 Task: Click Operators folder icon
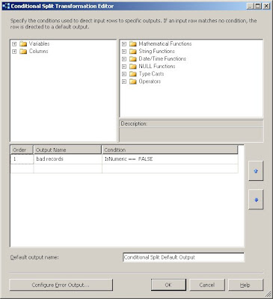coord(133,81)
